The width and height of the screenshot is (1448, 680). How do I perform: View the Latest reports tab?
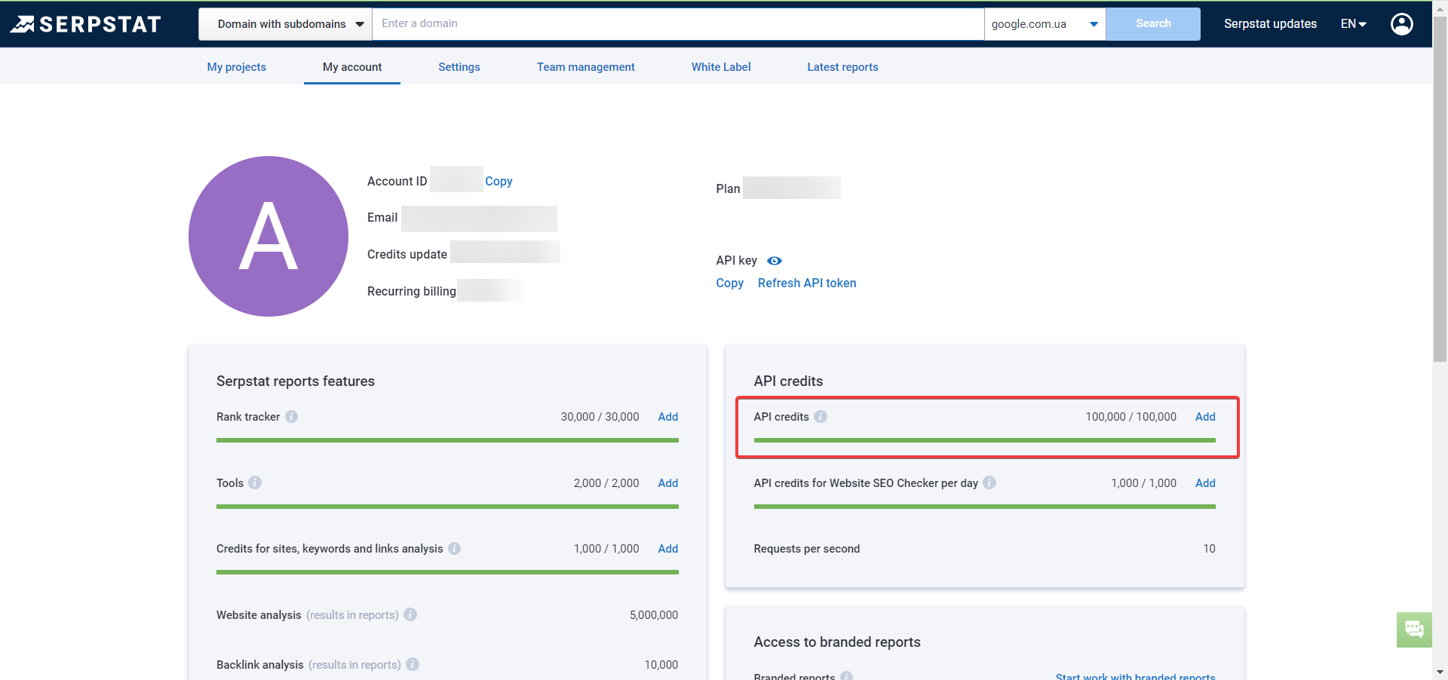pos(842,67)
